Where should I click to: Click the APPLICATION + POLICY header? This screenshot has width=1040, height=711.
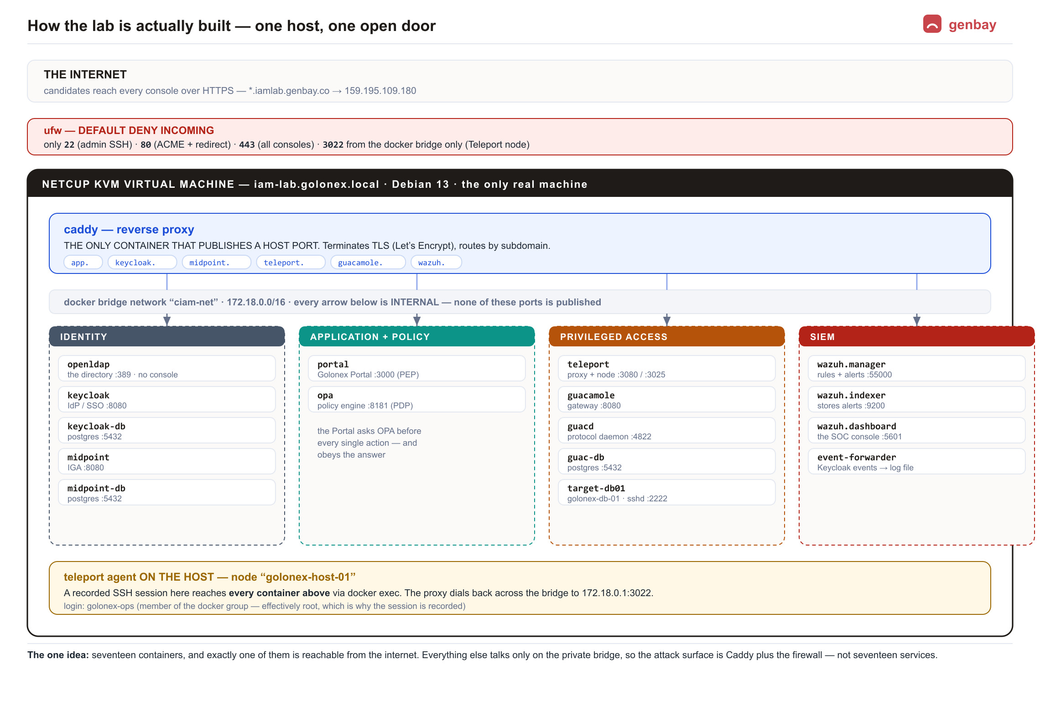click(417, 337)
